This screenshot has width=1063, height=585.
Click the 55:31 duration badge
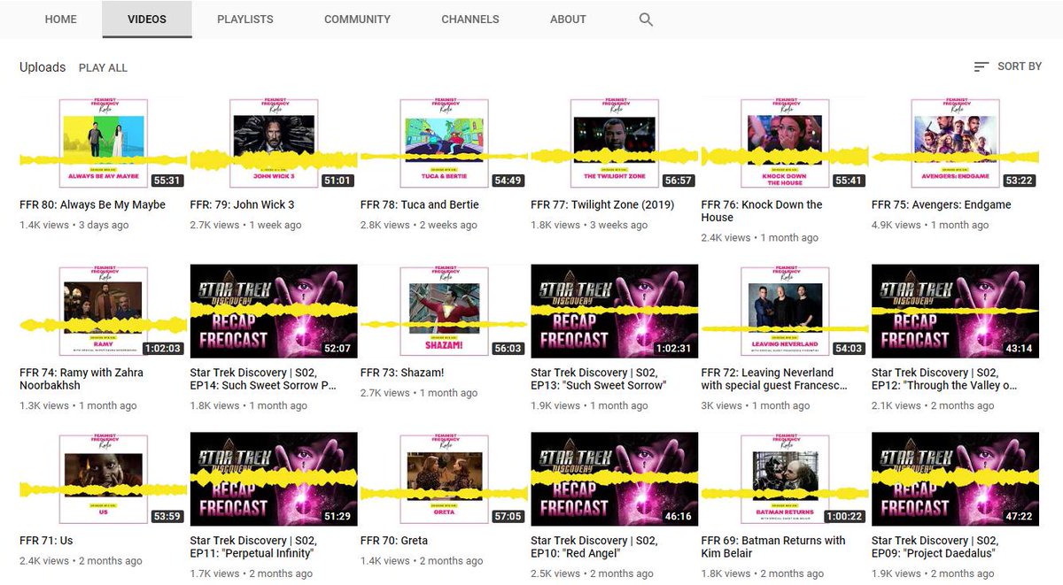point(167,181)
